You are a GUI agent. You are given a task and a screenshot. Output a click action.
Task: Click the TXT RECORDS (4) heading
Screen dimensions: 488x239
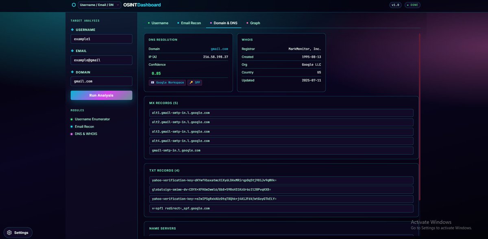tap(164, 170)
